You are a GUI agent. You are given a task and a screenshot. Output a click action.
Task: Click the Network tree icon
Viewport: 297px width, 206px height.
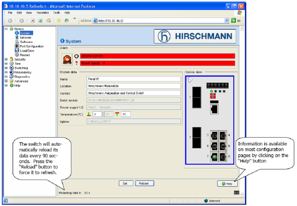point(17,38)
